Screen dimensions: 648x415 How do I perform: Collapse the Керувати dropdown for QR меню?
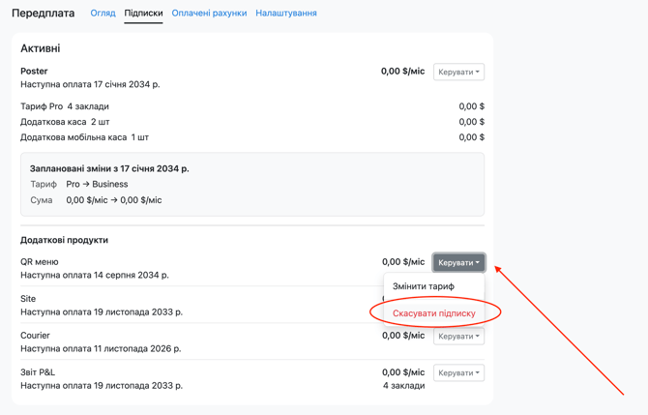(x=458, y=262)
